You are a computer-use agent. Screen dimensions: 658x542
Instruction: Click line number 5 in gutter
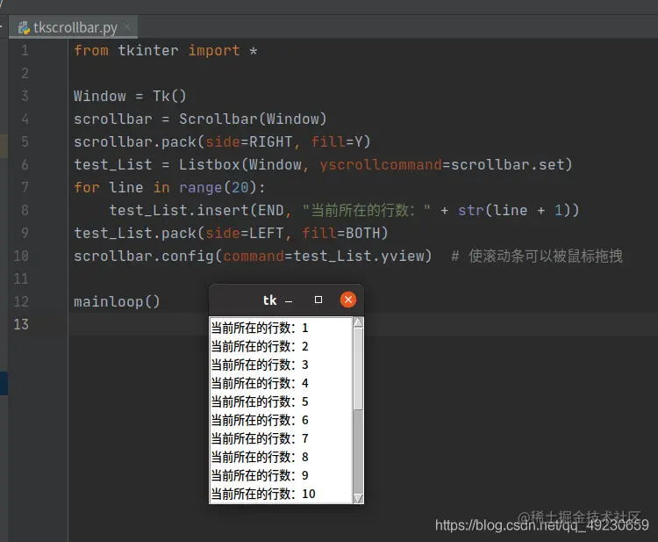point(25,141)
